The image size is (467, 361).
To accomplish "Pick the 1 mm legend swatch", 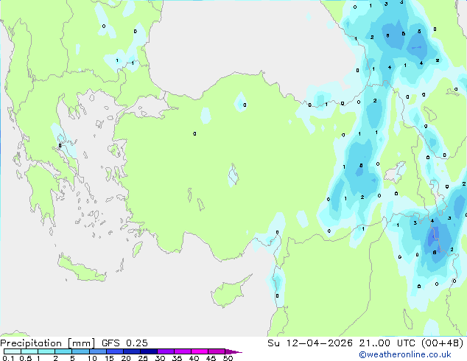I will (x=46, y=351).
